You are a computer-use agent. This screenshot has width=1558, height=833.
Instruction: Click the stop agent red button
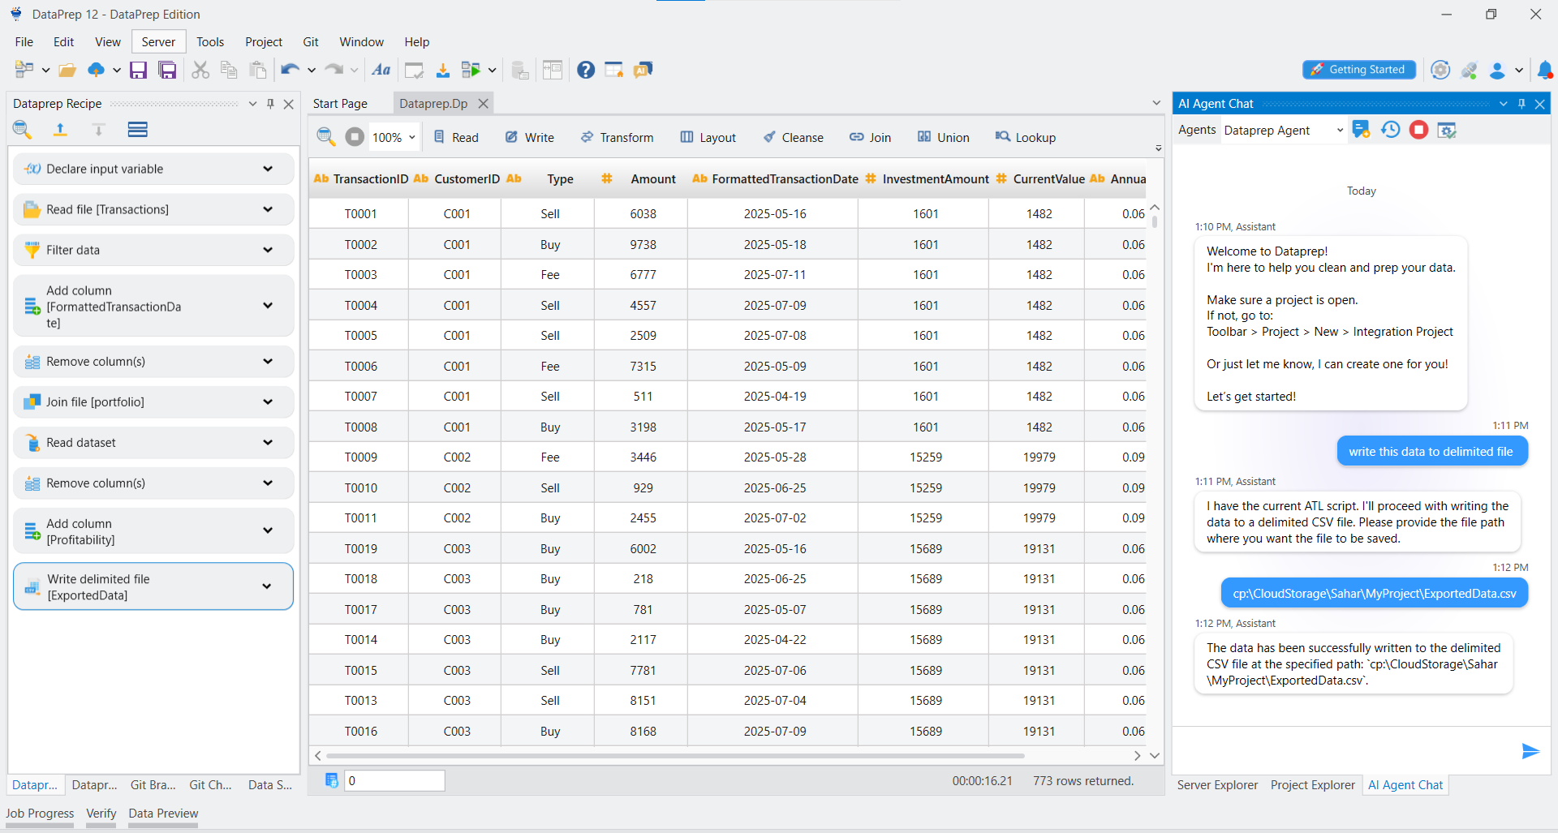pyautogui.click(x=1418, y=130)
